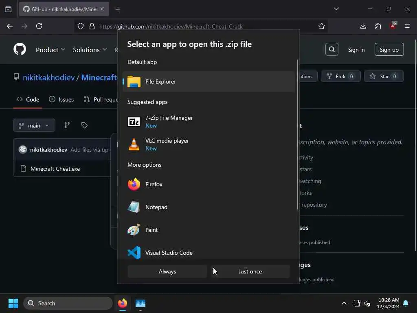Expand the Solutions menu on GitHub

(90, 50)
